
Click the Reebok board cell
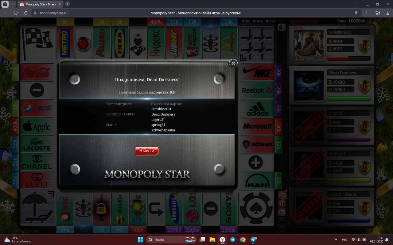[x=257, y=90]
